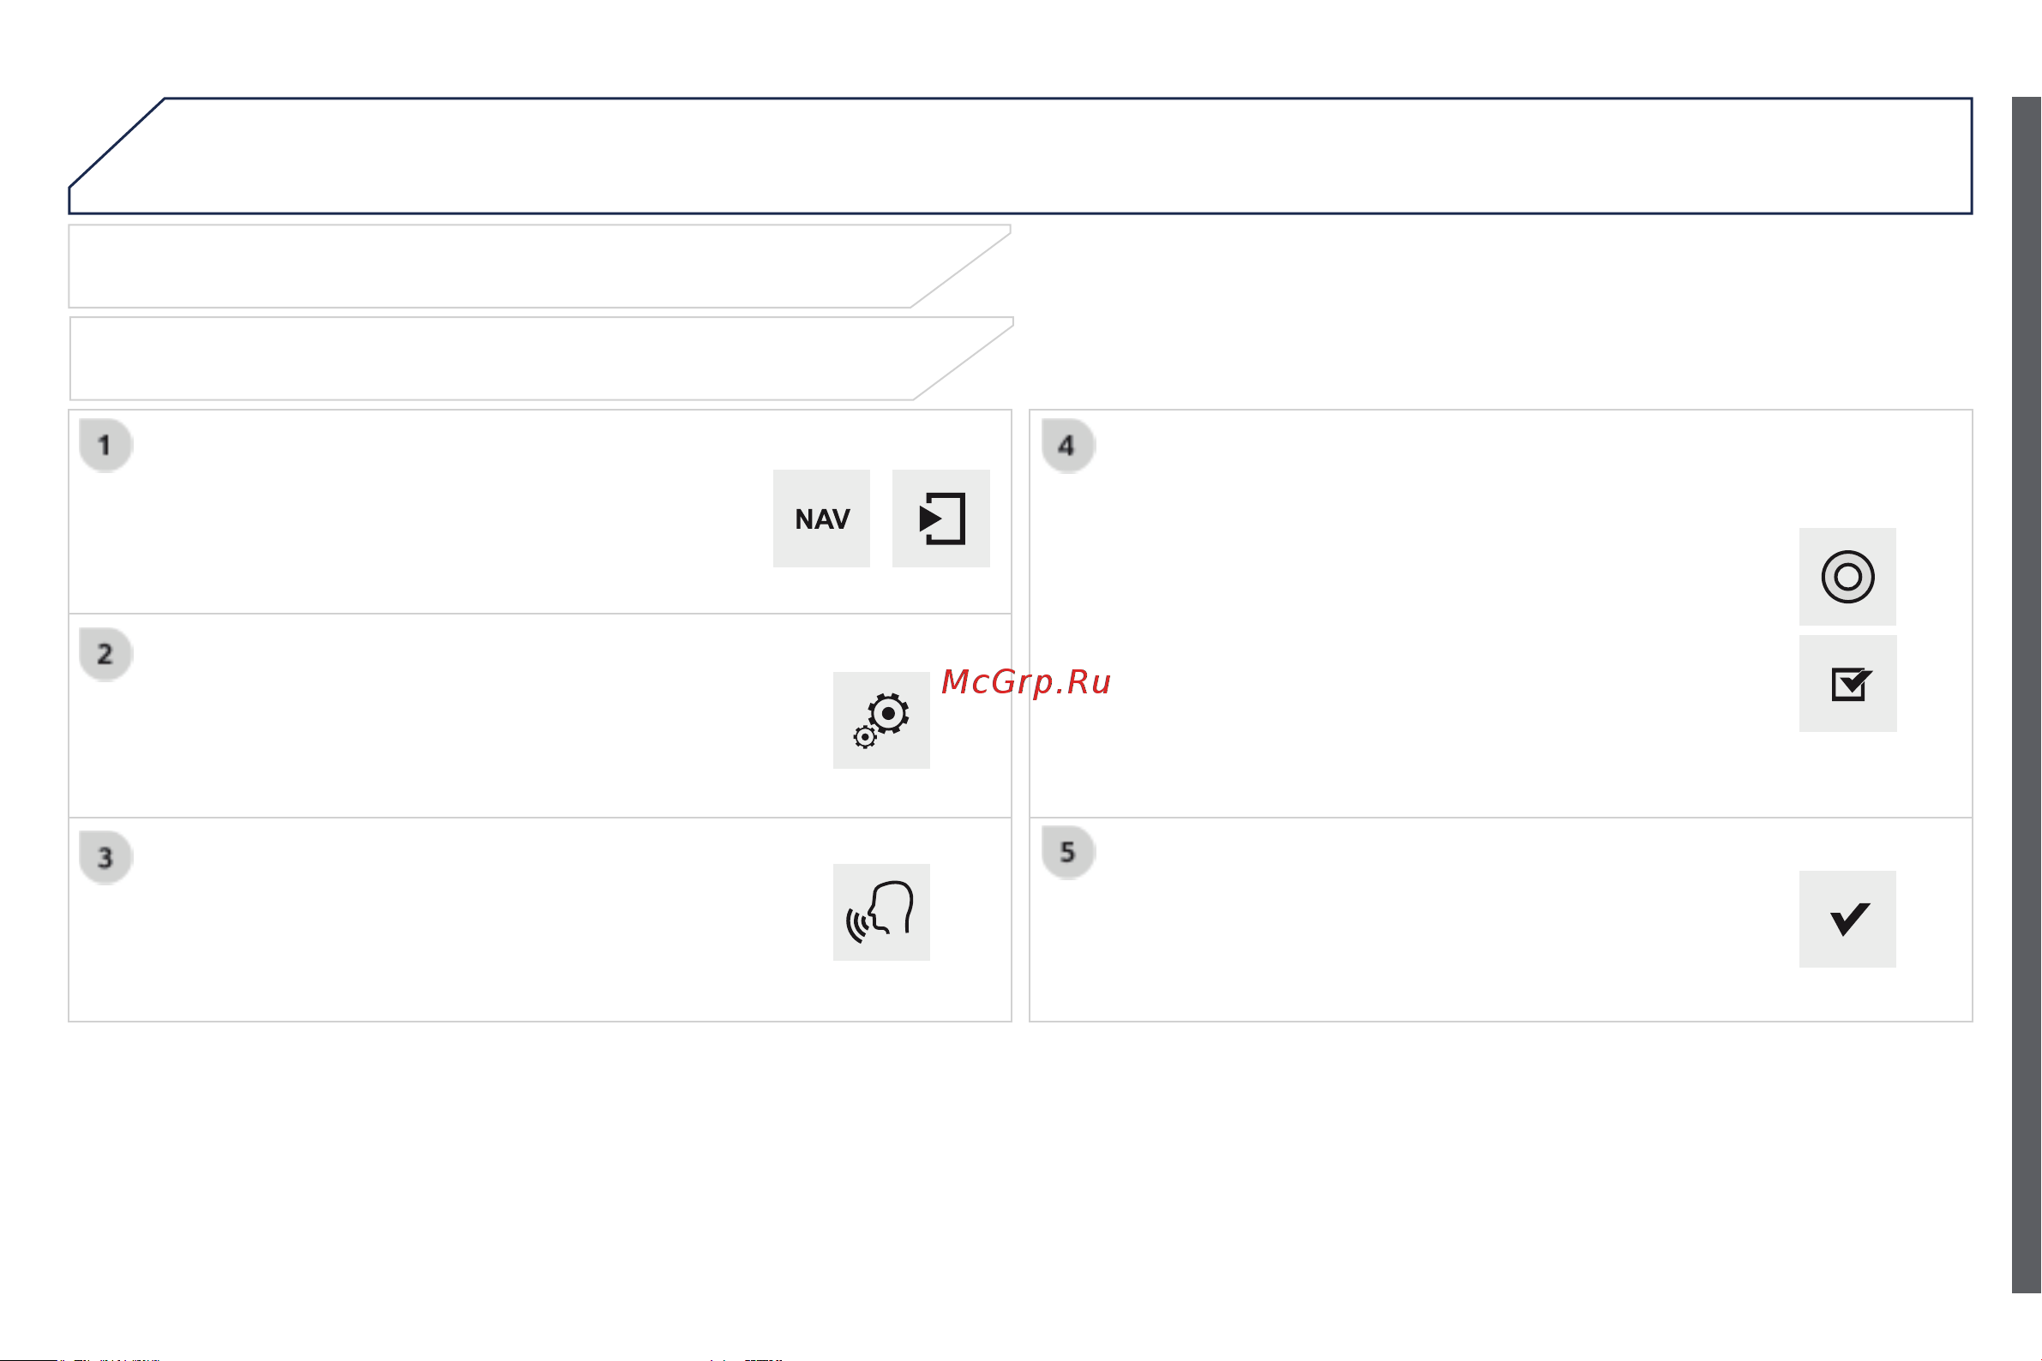The image size is (2042, 1361).
Task: Click the step 3 number badge
Action: (x=105, y=858)
